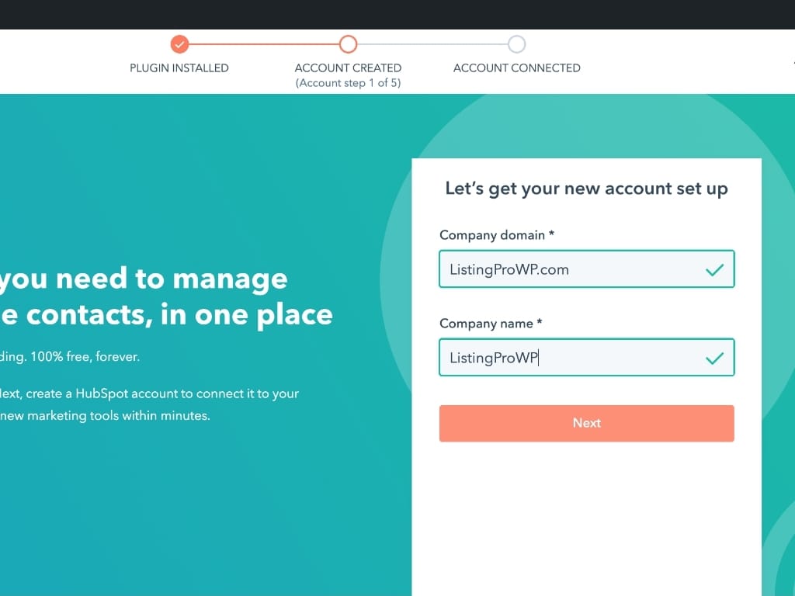Click the checkmark in Company name field
Viewport: 795px width, 596px height.
(714, 359)
